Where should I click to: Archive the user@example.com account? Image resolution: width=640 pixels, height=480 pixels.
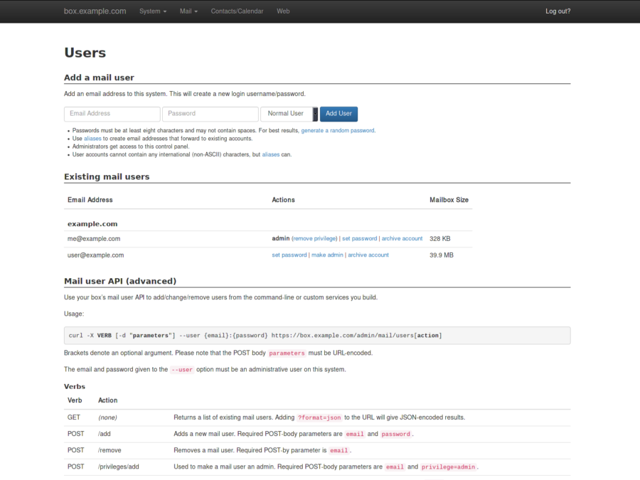368,255
